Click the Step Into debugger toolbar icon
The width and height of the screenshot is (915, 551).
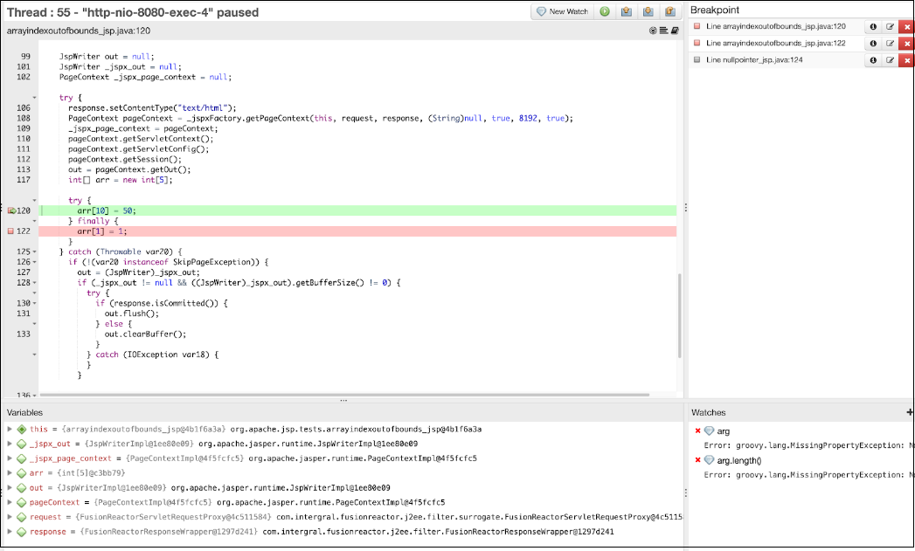[648, 11]
